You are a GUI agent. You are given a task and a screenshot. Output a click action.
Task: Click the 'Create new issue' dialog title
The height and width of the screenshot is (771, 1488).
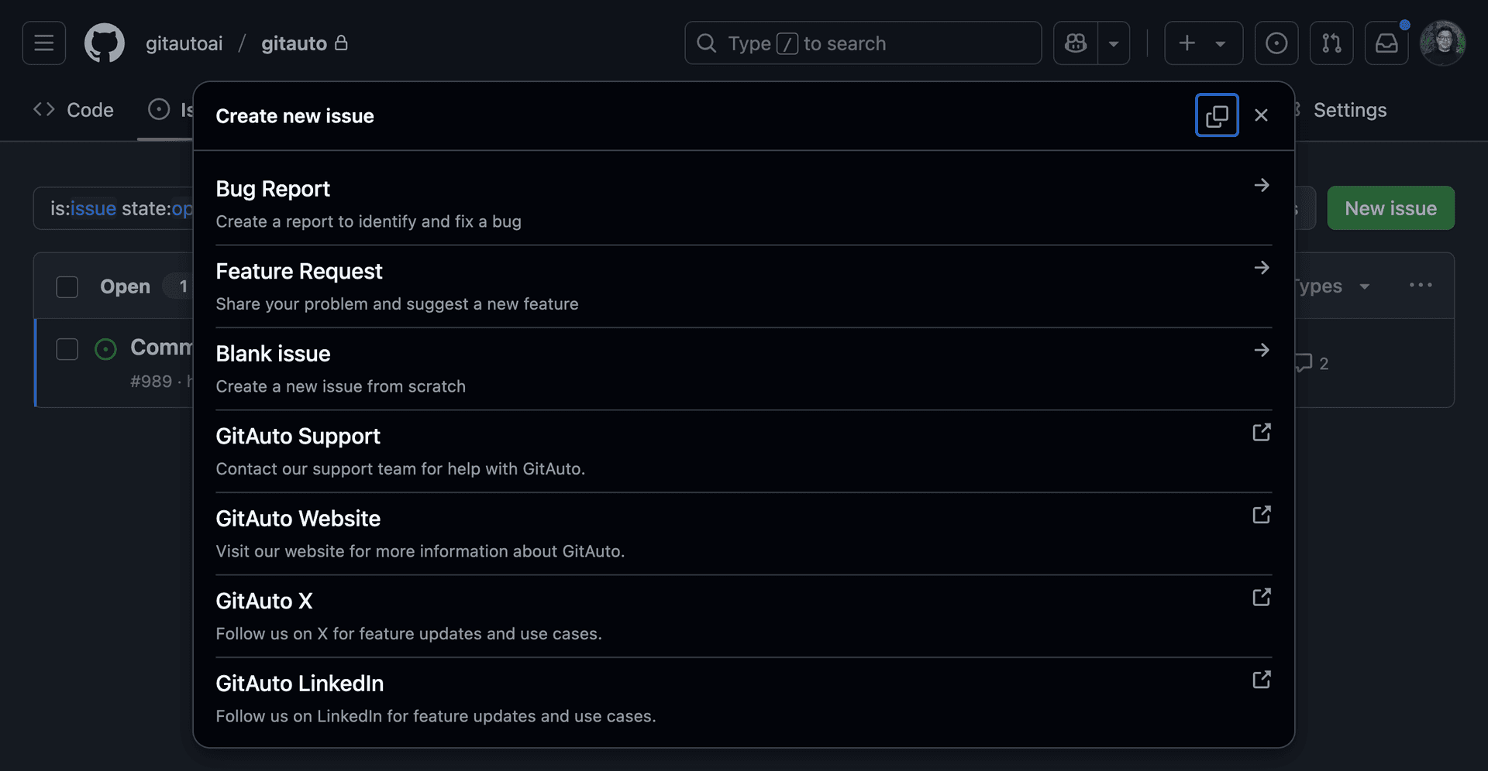294,116
